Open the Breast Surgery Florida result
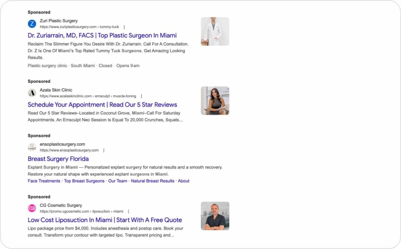401x249 pixels. 58,159
